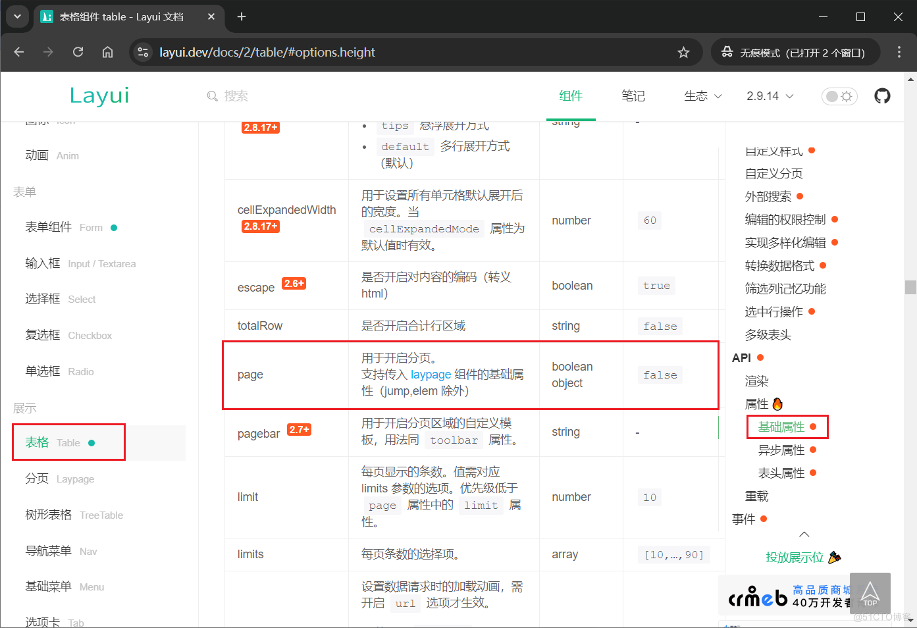Open 动画 Anim in sidebar
Viewport: 917px width, 628px height.
(x=52, y=155)
